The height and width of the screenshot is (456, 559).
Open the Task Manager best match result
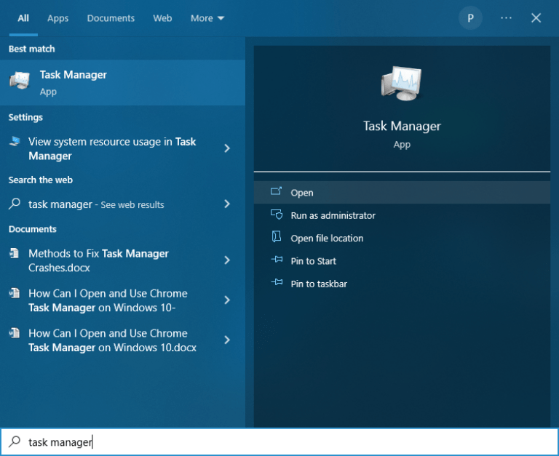pyautogui.click(x=122, y=83)
